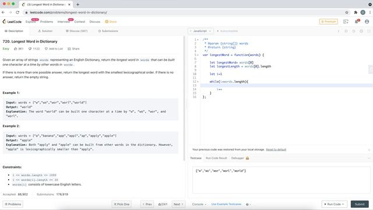Click the thumbs up like icon
This screenshot has height=210, width=373.
click(x=16, y=49)
